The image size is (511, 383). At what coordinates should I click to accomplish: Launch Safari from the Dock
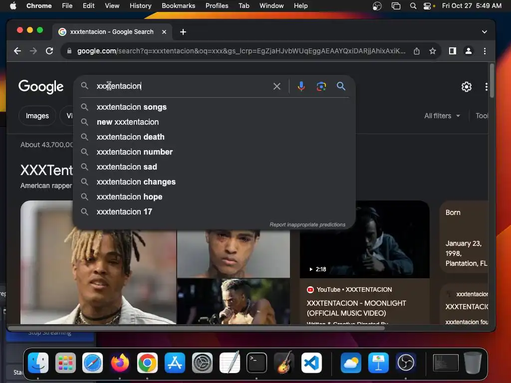(x=92, y=363)
